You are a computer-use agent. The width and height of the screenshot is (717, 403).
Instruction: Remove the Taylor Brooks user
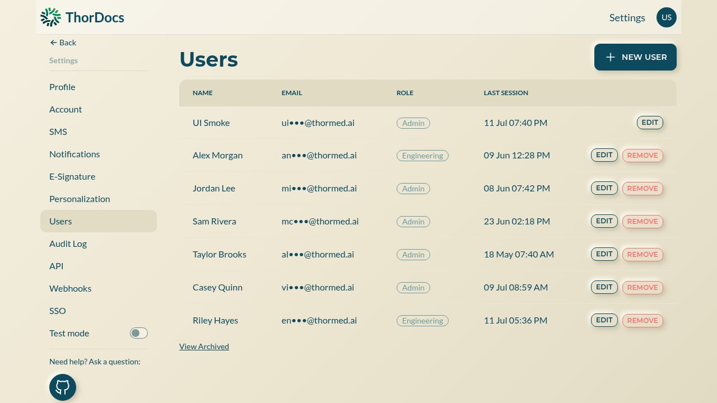click(x=642, y=255)
